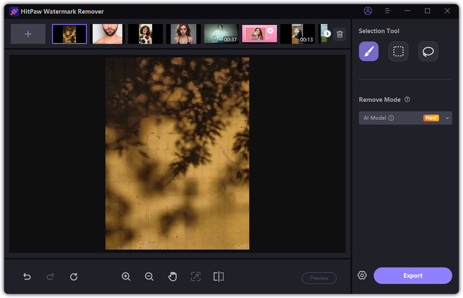The image size is (463, 298).
Task: Zoom out of the canvas
Action: click(149, 277)
